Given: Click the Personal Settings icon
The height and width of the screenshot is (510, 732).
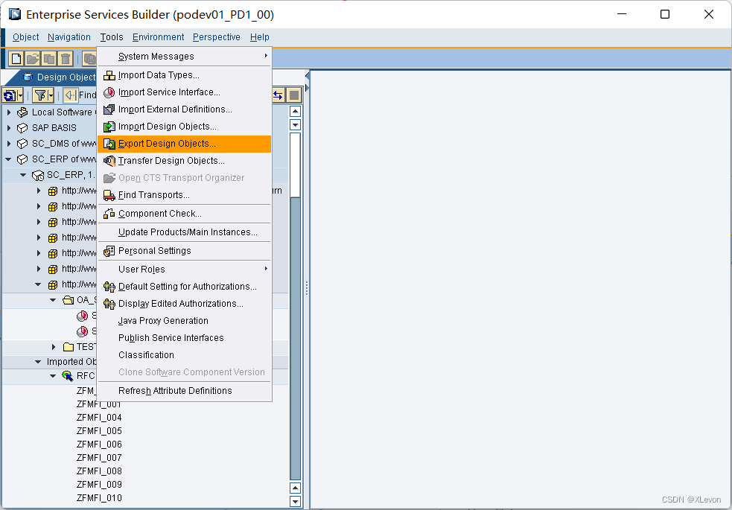Looking at the screenshot, I should 109,251.
